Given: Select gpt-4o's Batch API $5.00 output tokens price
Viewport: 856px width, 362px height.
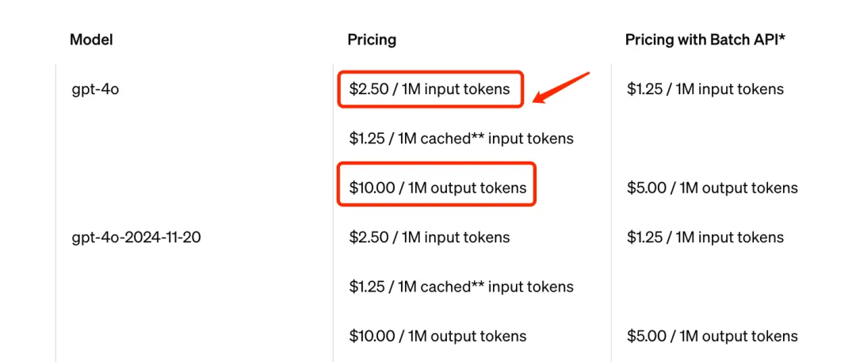Looking at the screenshot, I should tap(713, 188).
